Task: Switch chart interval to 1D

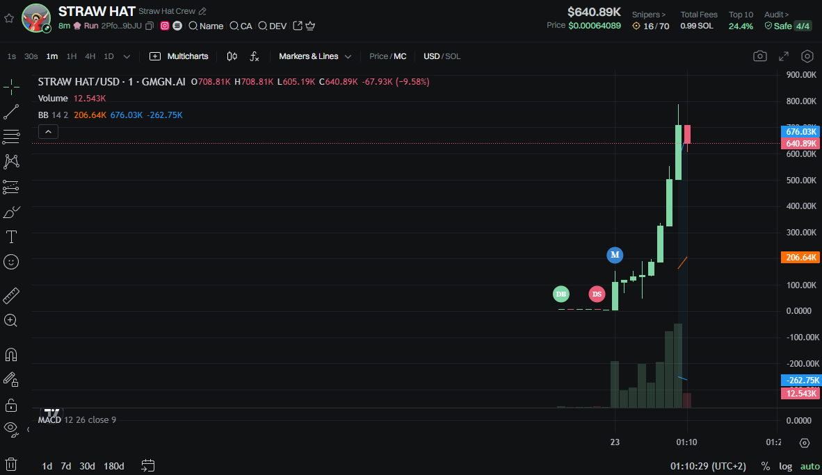Action: 108,56
